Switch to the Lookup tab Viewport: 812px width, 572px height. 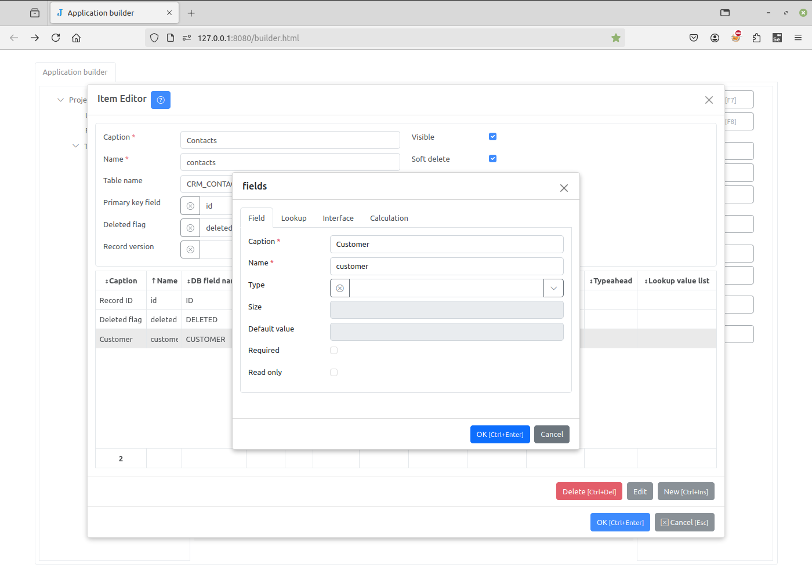[x=293, y=218]
